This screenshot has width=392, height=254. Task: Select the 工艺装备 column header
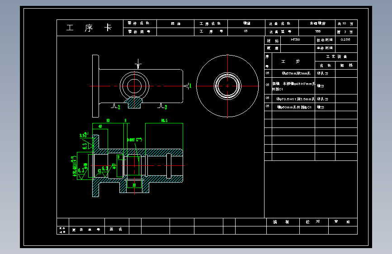pyautogui.click(x=336, y=57)
